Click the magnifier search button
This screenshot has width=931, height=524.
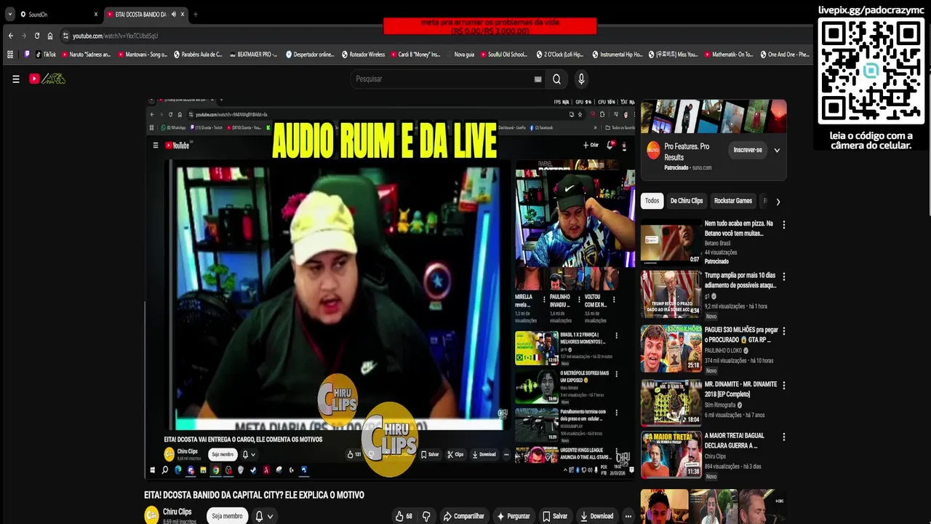click(x=556, y=79)
